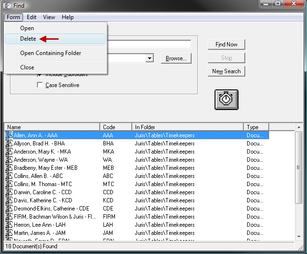Click the document icon beside Allyson, Brad H.
Viewport: 307px width, 254px height.
pos(9,144)
